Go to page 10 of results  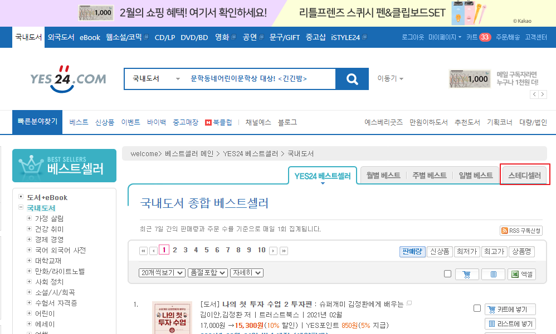coord(262,250)
